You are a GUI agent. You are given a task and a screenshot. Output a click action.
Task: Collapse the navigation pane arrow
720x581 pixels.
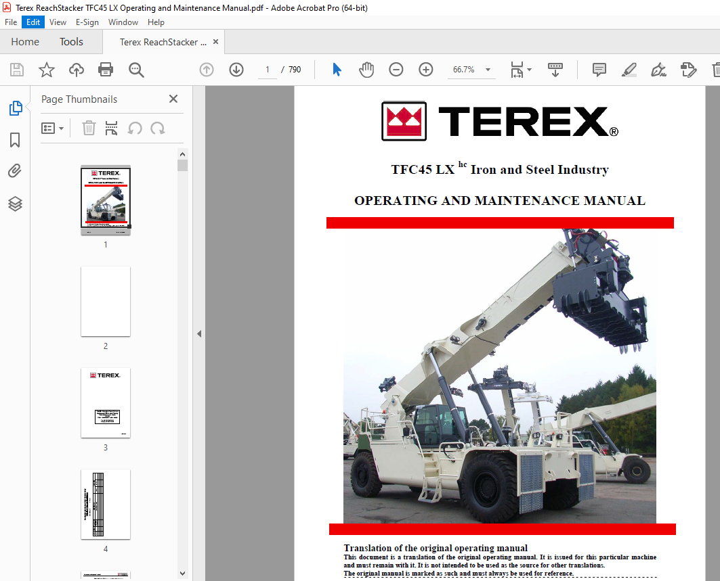coord(199,334)
